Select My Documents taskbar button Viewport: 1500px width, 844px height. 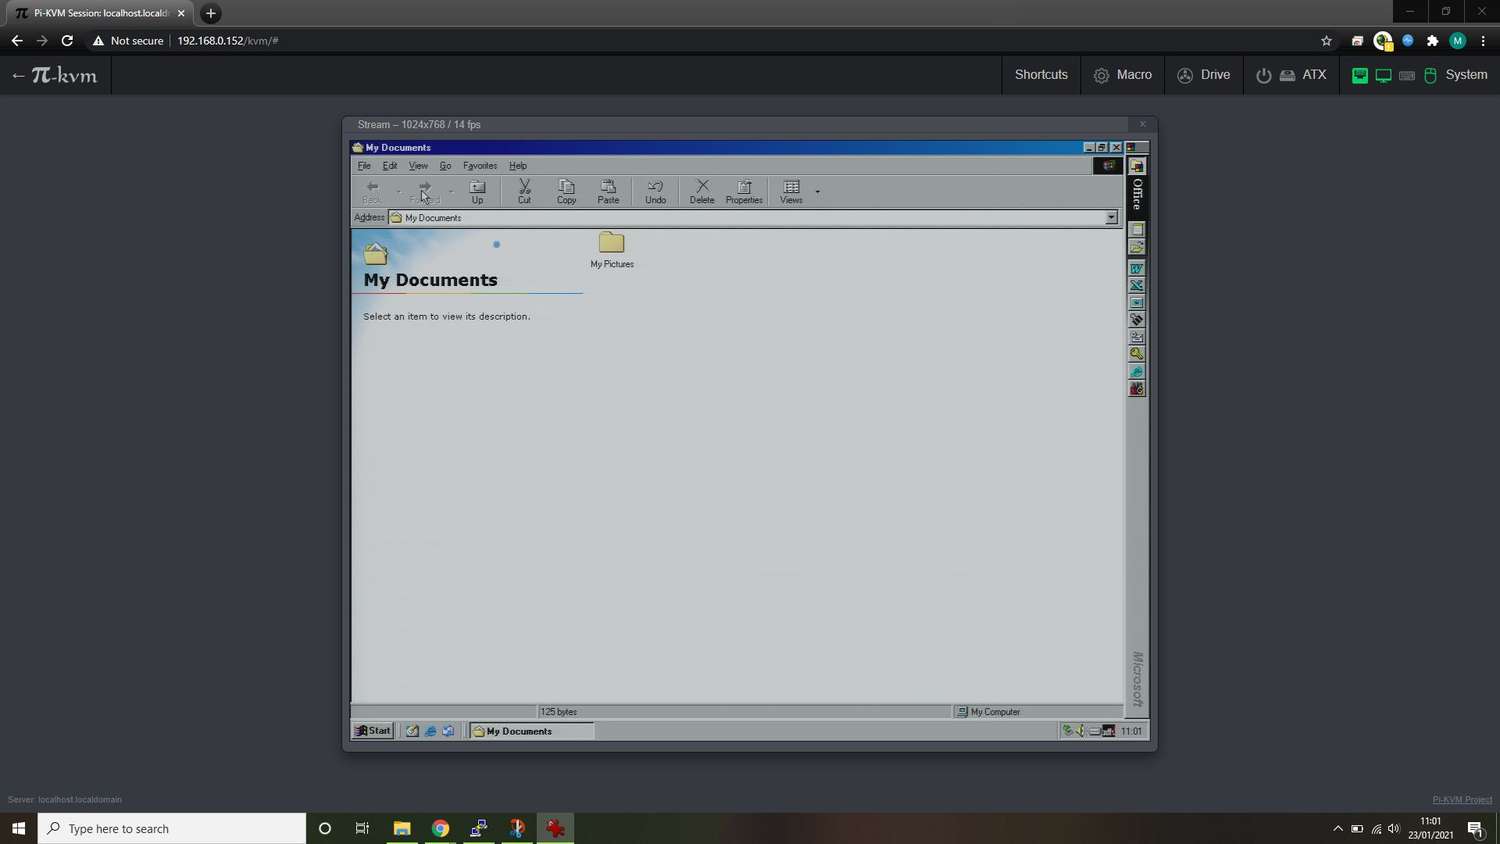click(x=531, y=731)
